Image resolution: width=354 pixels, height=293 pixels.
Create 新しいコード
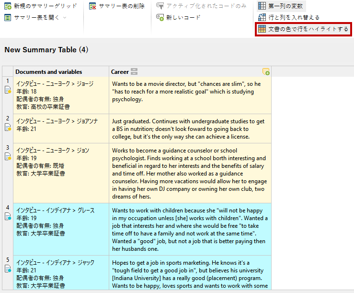(178, 18)
